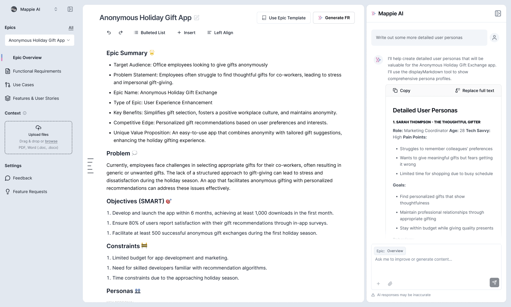
Task: Click the browse link to upload files
Action: (x=51, y=141)
